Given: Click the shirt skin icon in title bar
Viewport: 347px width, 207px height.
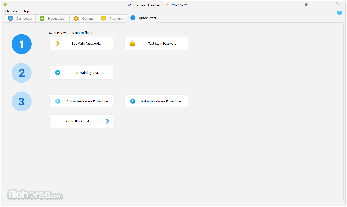Looking at the screenshot, I should point(306,5).
